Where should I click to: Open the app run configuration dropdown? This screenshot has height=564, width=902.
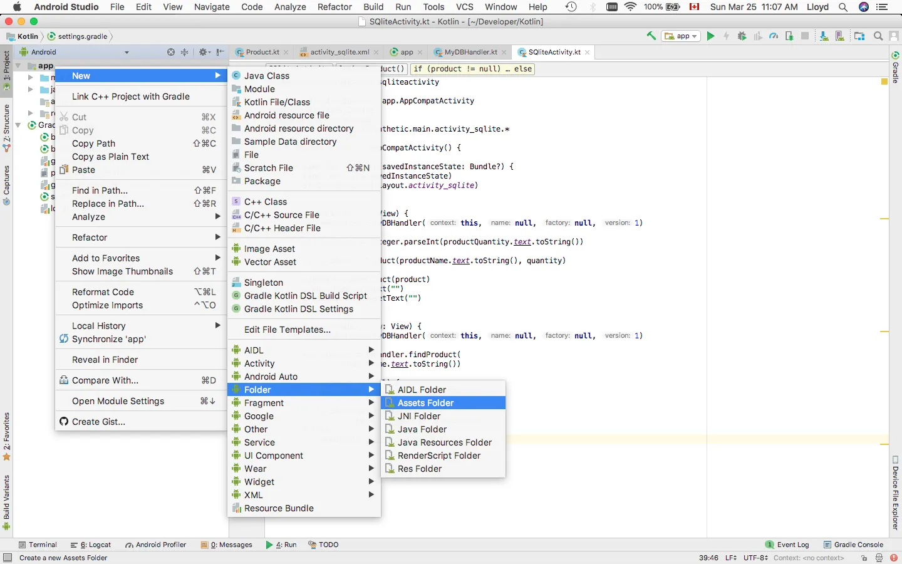(681, 36)
